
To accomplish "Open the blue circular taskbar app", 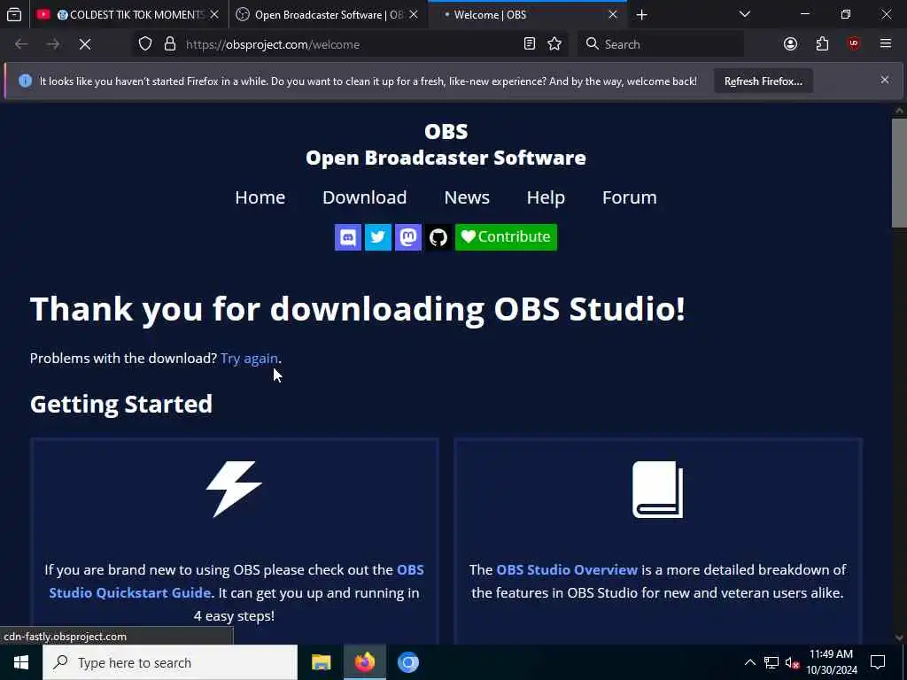I will [x=407, y=662].
